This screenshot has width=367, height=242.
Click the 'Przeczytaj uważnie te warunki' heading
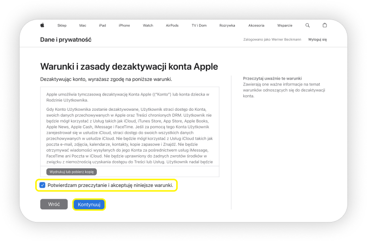(x=272, y=79)
